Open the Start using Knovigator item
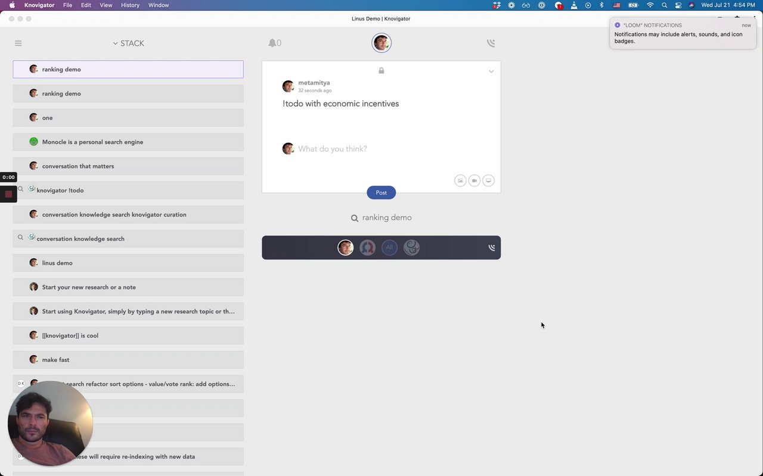Image resolution: width=763 pixels, height=476 pixels. [x=128, y=311]
